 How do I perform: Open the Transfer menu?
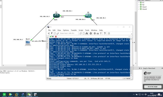(74, 30)
